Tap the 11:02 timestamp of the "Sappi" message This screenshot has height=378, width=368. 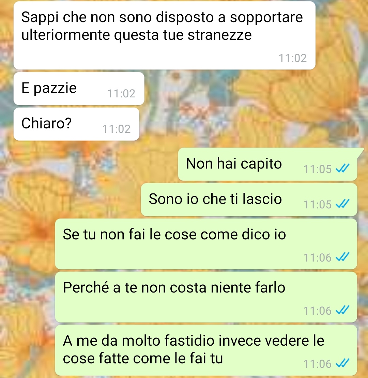[x=292, y=58]
